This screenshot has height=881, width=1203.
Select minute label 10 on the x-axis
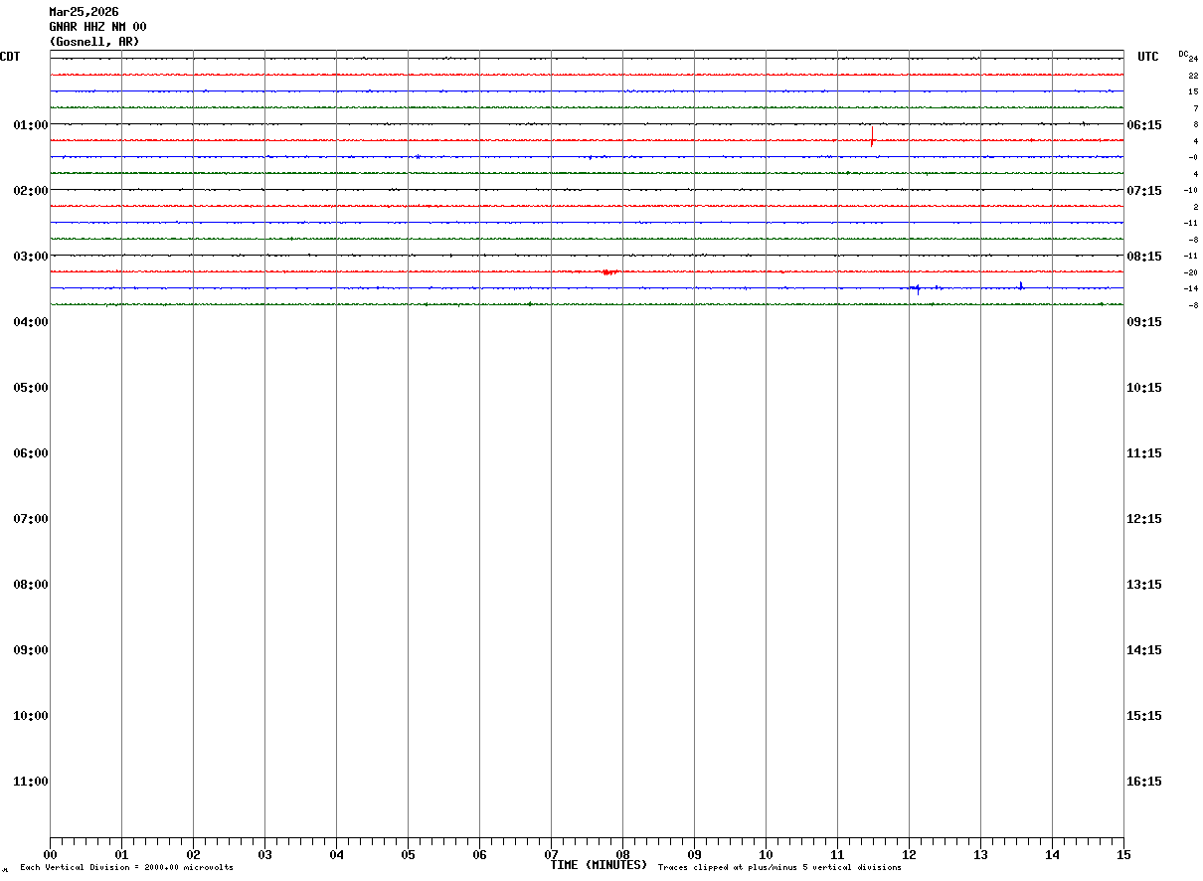(766, 854)
